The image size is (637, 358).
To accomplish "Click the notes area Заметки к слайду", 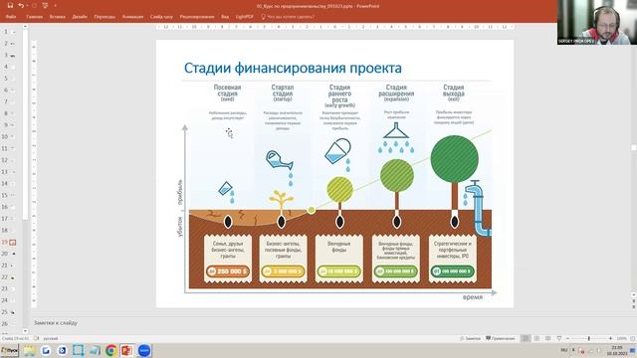I will pos(56,323).
